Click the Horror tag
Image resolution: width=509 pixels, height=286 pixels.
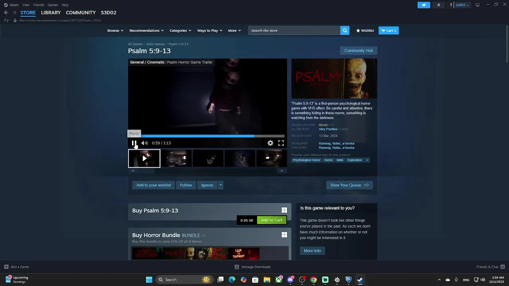[328, 160]
